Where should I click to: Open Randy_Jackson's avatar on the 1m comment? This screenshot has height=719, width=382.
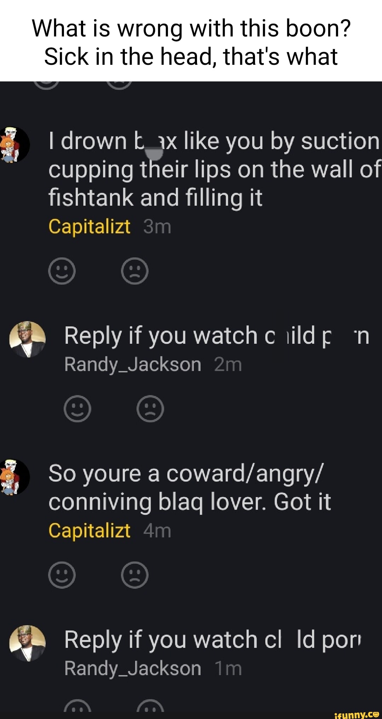click(28, 643)
